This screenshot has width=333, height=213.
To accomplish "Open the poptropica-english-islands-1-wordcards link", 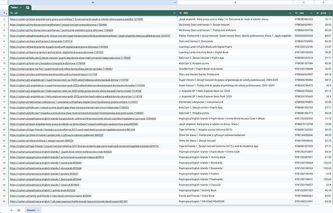I will click(x=46, y=163).
